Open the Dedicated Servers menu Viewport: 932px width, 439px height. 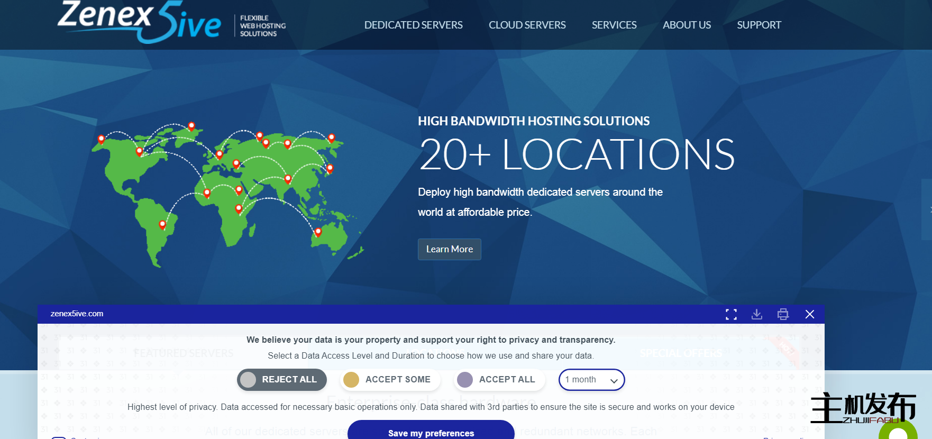(413, 25)
